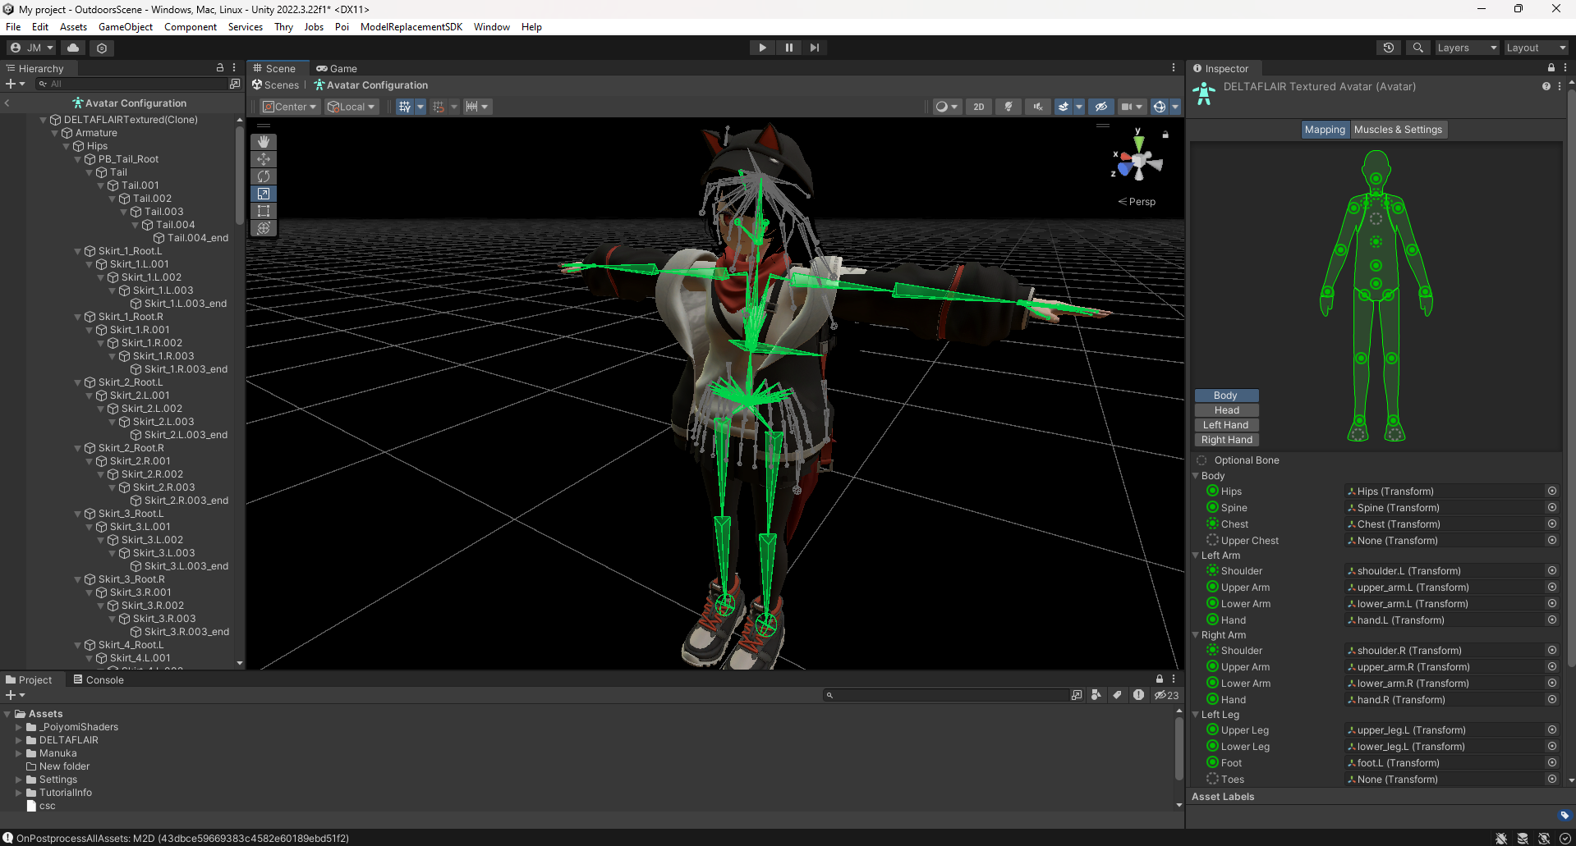Screen dimensions: 1576x846
Task: Click the Left Hand mapping button
Action: pyautogui.click(x=1225, y=425)
